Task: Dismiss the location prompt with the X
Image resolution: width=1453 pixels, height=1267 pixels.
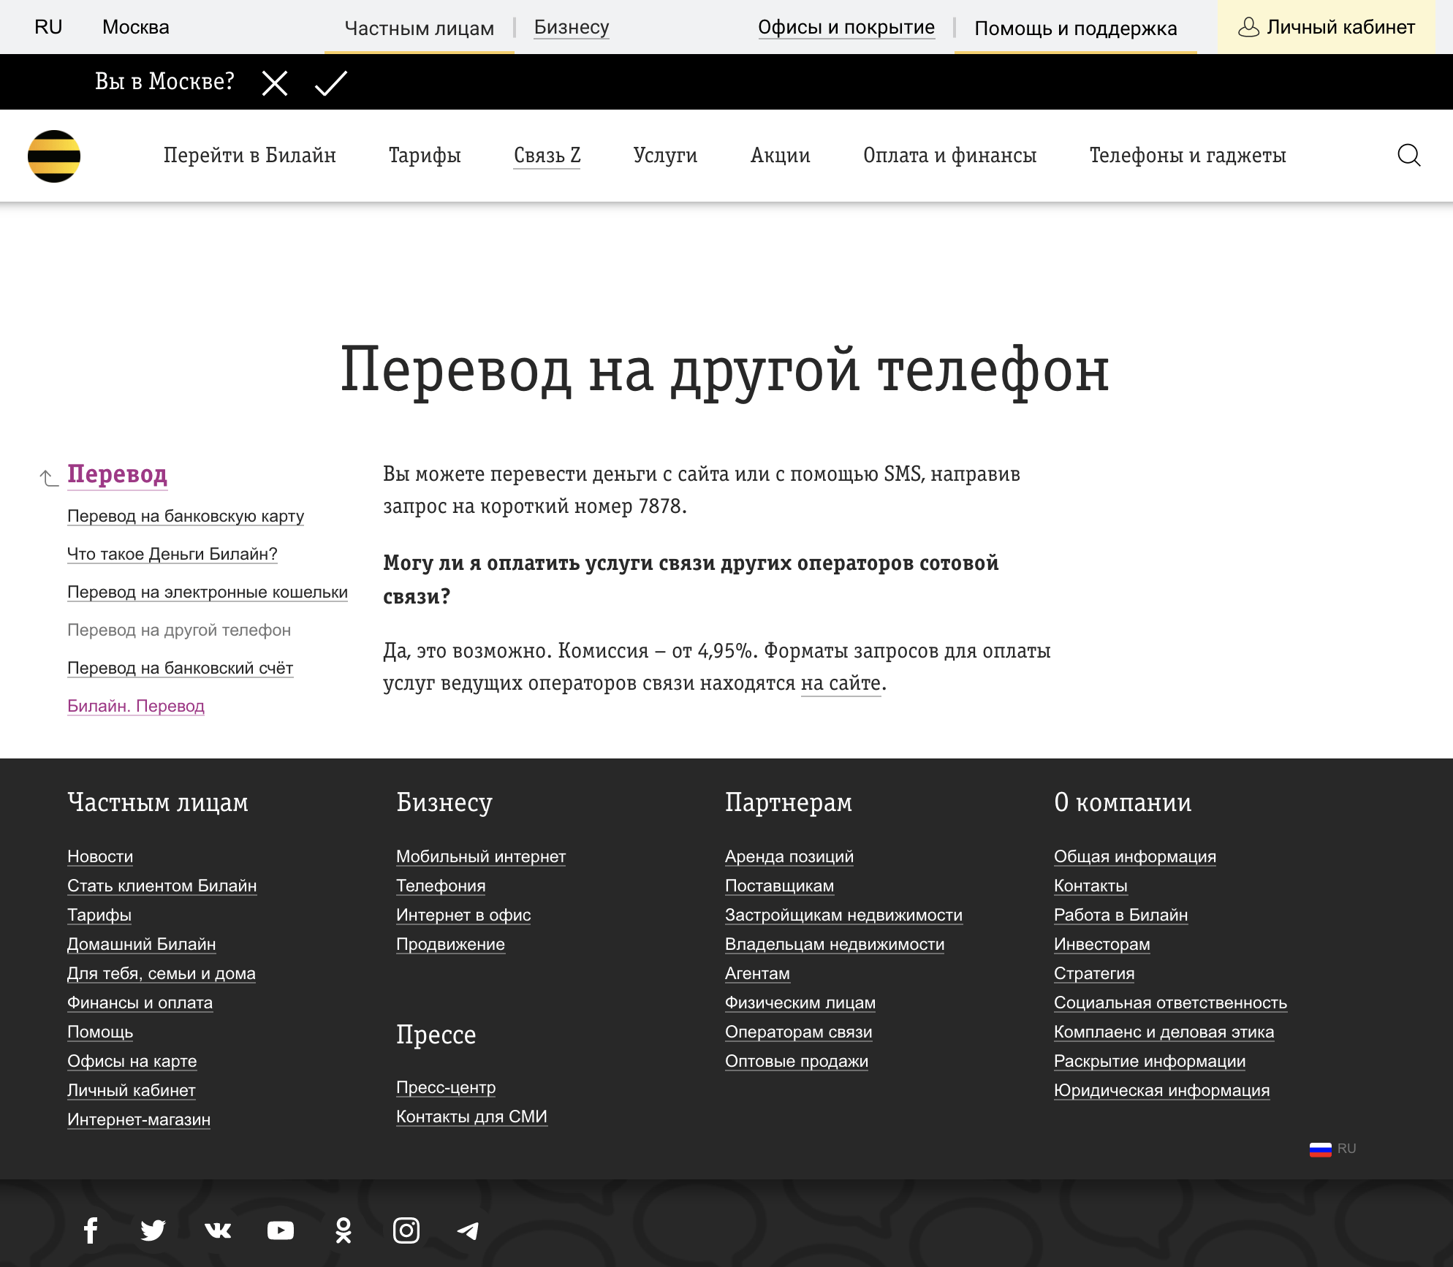Action: point(274,83)
